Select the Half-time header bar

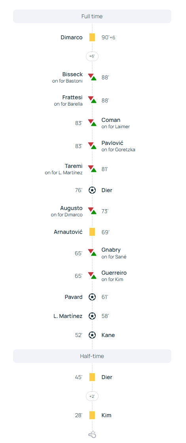(92, 356)
